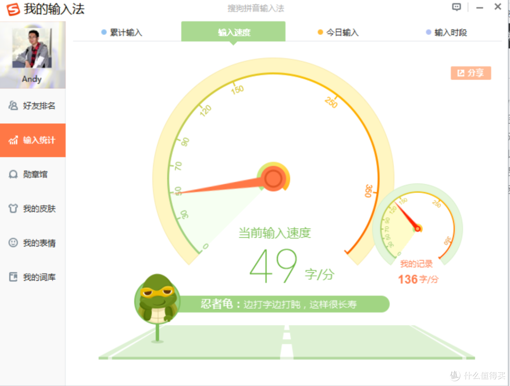Viewport: 510px width, 386px height.
Task: Click the 49 speed value
Action: [273, 266]
